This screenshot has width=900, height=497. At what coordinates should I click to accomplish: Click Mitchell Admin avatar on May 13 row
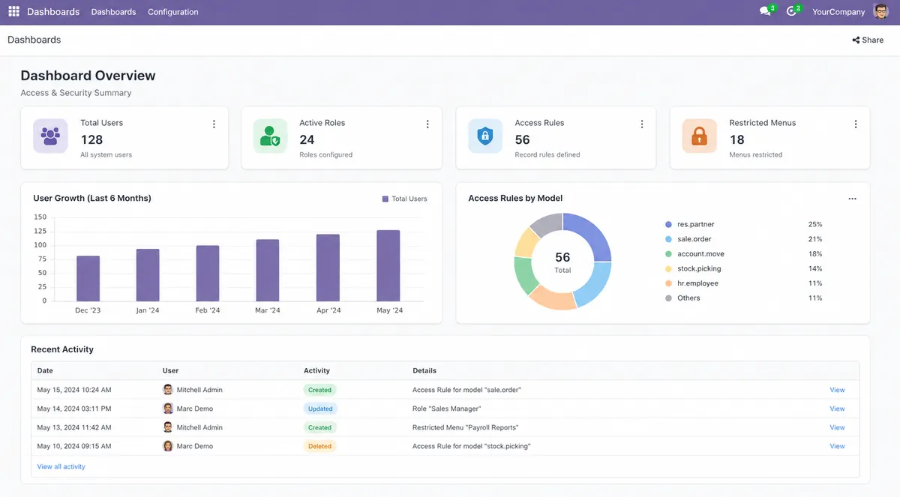[168, 427]
